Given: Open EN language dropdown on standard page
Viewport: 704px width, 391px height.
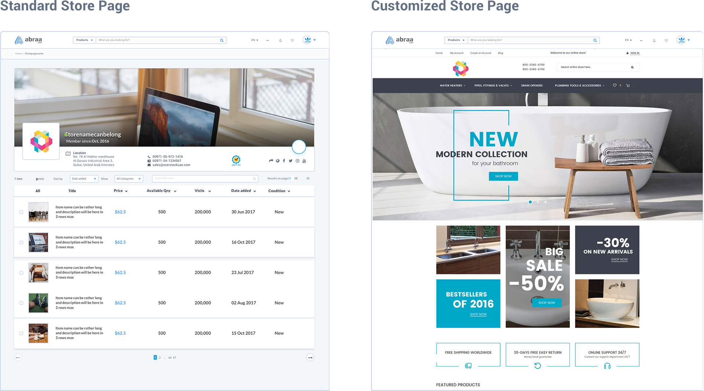Looking at the screenshot, I should tap(254, 40).
